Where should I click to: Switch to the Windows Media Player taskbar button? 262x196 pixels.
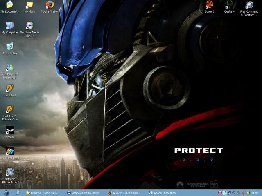click(83, 193)
